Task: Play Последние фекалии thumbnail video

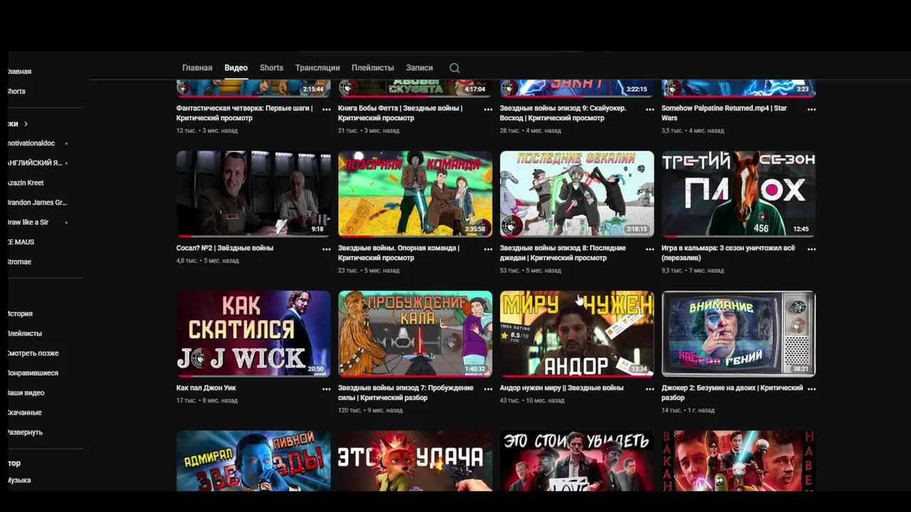Action: coord(576,193)
